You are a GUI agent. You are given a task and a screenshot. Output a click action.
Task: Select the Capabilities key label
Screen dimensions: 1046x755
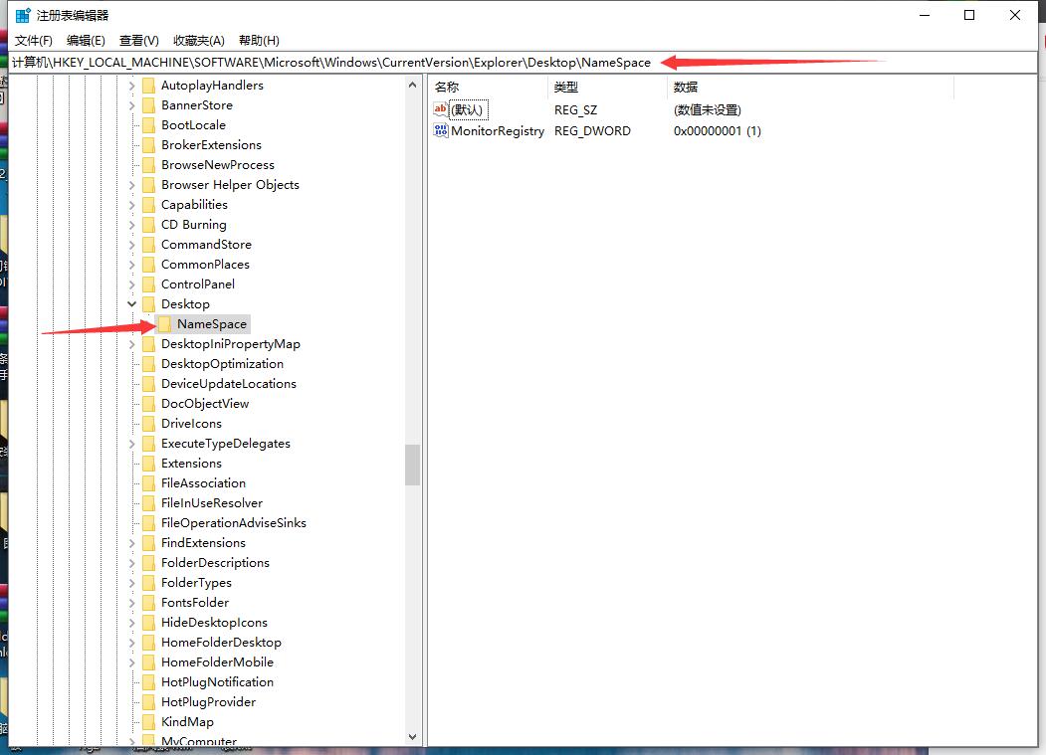[x=194, y=205]
